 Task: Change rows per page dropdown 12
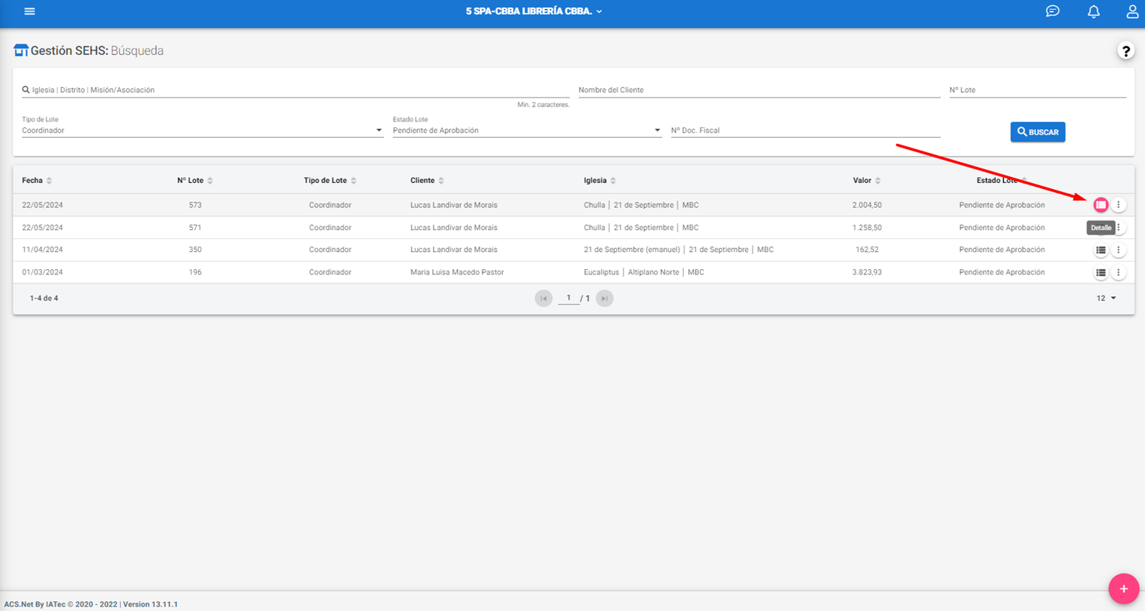[x=1106, y=298]
